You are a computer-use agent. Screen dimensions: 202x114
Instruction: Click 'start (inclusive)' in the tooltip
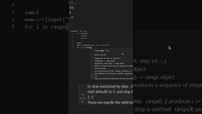pos(100,68)
